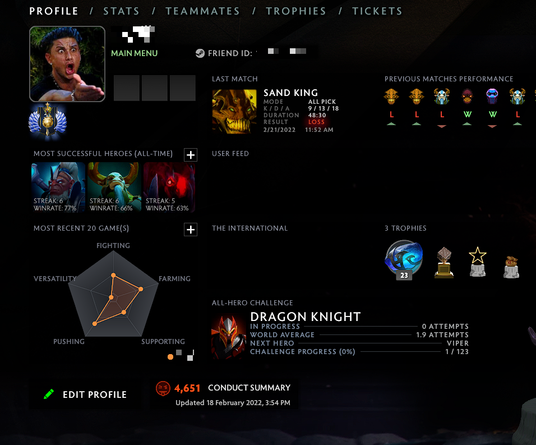Click the gold cube trophy icon
The width and height of the screenshot is (536, 445).
[x=444, y=263]
